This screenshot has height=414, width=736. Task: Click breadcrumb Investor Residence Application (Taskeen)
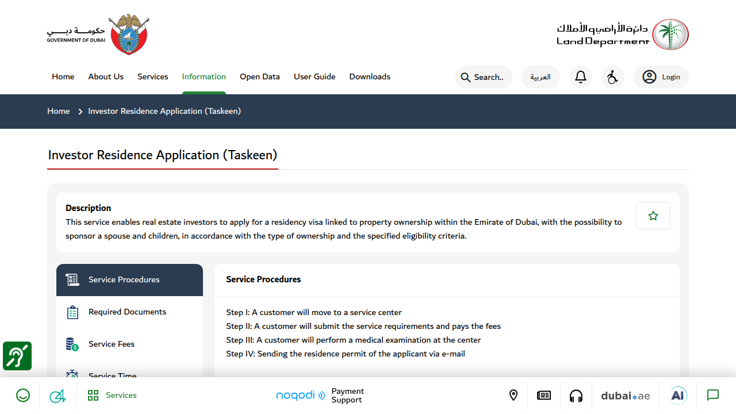164,111
